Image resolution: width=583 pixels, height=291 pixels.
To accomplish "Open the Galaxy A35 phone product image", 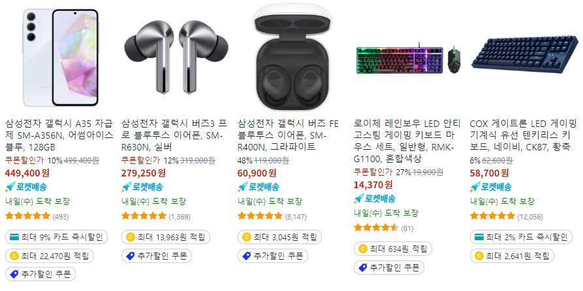I will coord(61,57).
